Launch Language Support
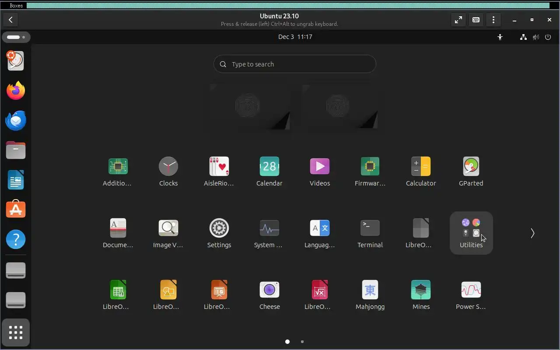This screenshot has width=560, height=350. coord(320,233)
